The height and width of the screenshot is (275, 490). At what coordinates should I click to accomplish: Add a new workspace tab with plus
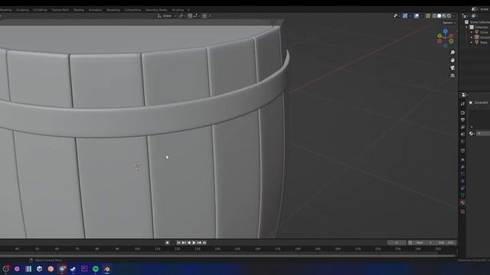(188, 10)
